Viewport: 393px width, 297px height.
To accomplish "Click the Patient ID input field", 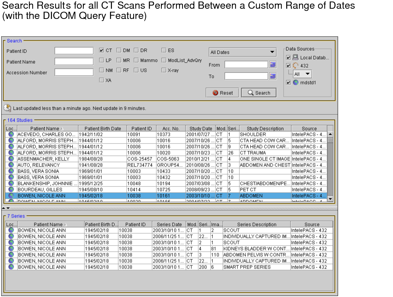I will click(x=74, y=51).
